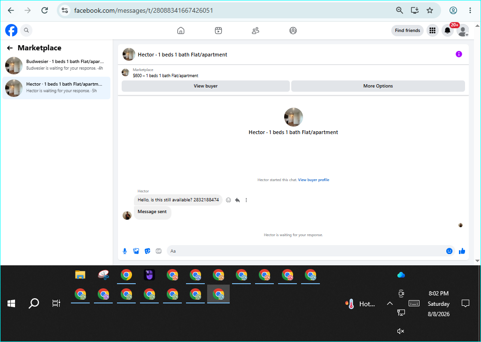This screenshot has height=342, width=481.
Task: Click the Find friends button
Action: 407,31
